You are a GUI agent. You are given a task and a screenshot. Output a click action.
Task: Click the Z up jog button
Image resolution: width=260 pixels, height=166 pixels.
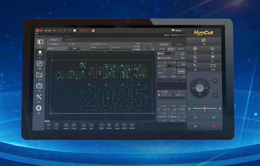pyautogui.click(x=215, y=81)
